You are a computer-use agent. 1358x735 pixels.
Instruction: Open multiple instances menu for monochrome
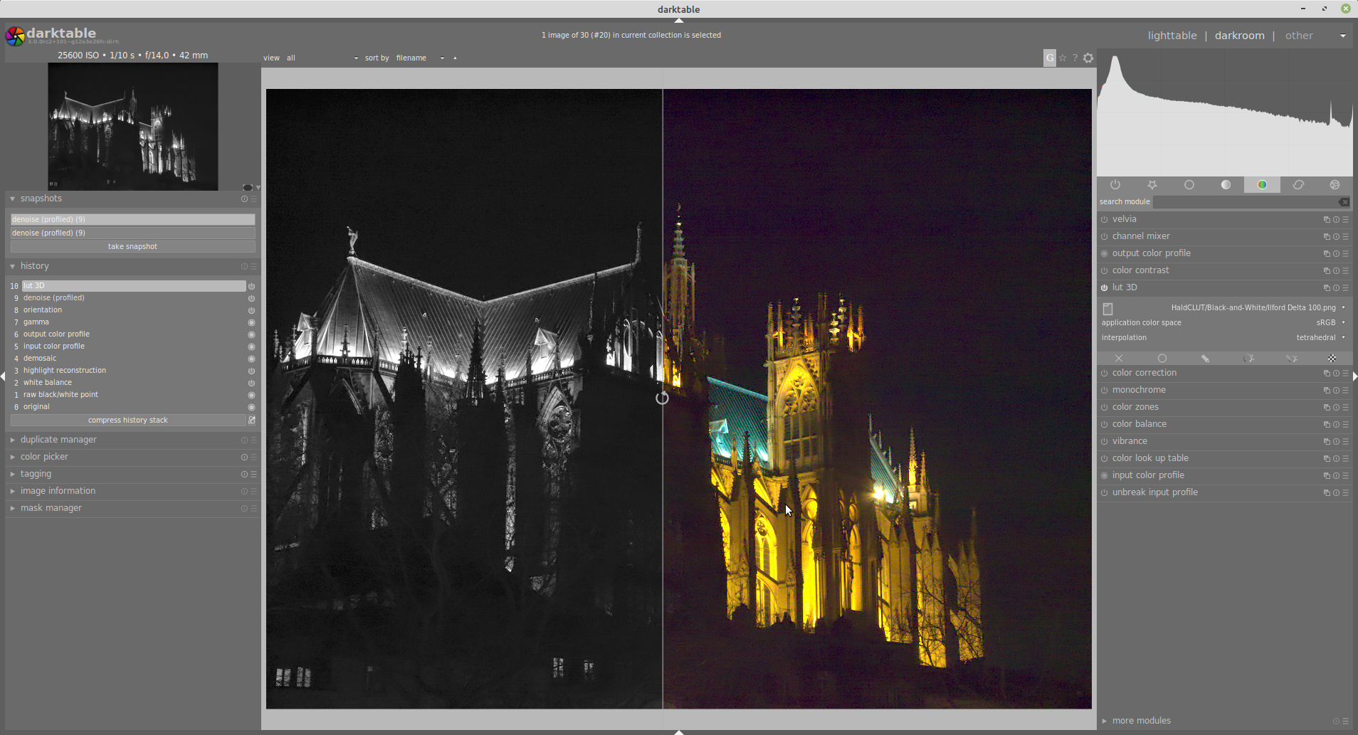1327,391
